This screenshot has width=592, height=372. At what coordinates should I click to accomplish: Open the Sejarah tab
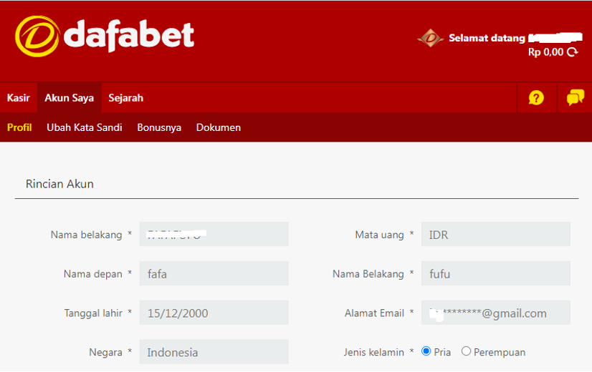pyautogui.click(x=125, y=98)
